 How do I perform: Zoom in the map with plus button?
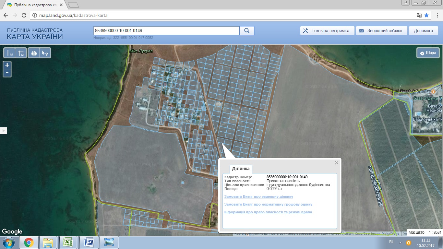point(7,65)
